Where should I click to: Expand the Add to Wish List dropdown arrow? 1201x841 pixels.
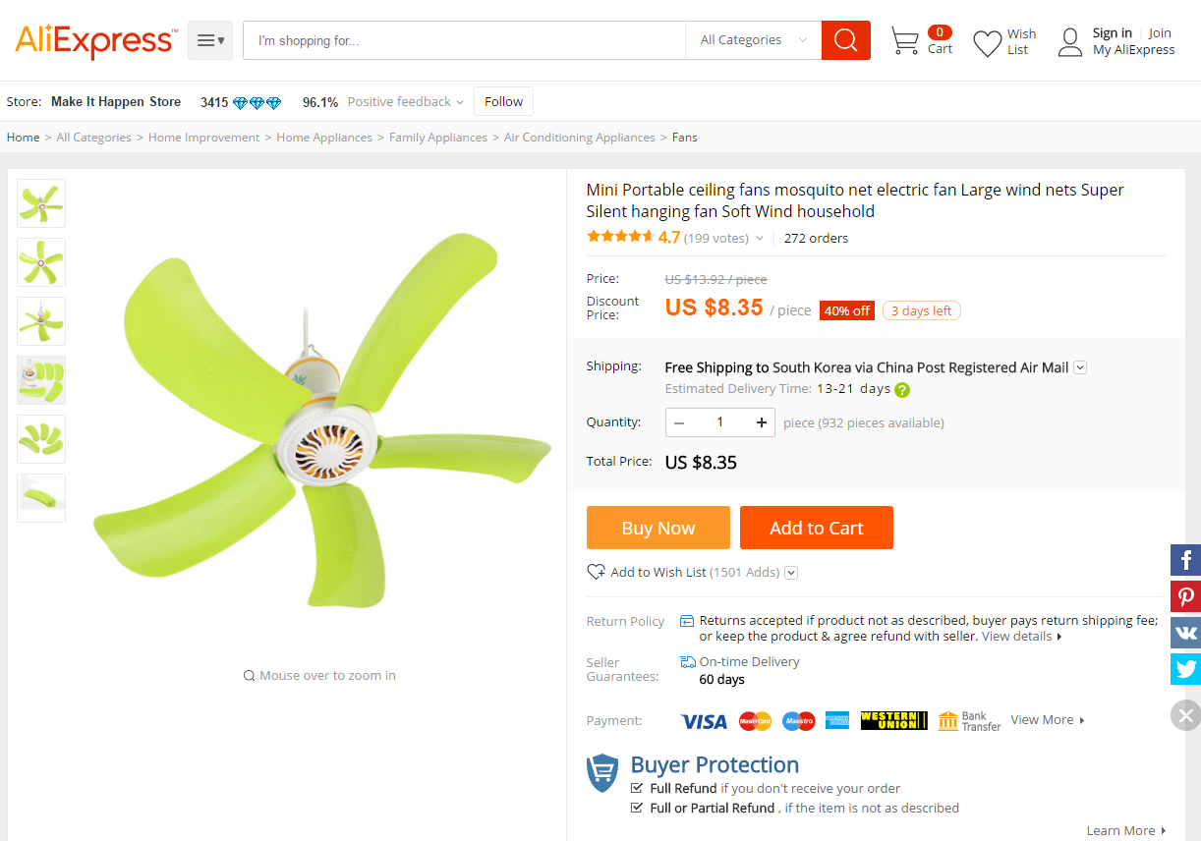click(x=791, y=573)
